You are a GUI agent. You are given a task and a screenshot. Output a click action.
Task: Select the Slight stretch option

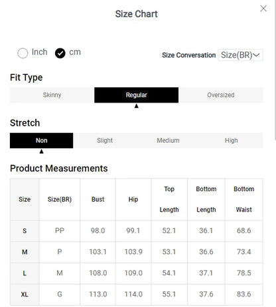[x=105, y=140]
